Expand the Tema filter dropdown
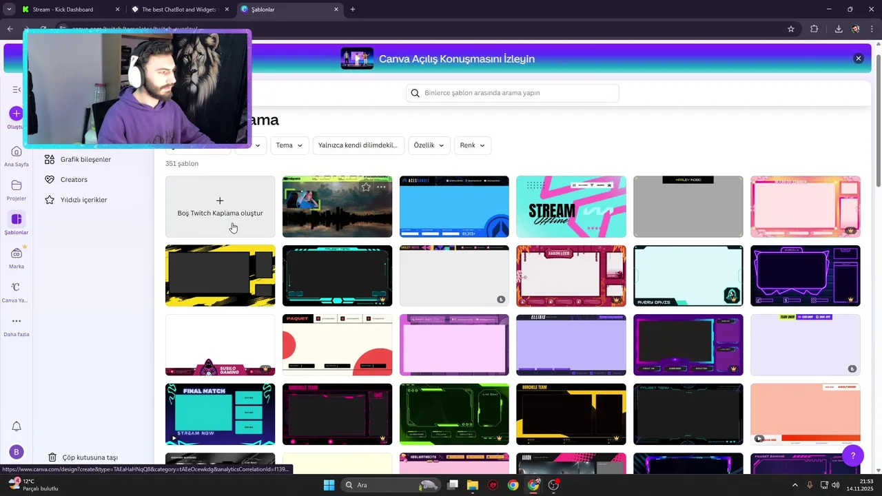 (x=289, y=145)
